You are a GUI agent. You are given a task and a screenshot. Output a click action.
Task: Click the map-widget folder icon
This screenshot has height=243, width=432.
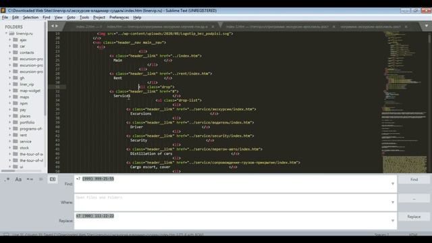(16, 90)
